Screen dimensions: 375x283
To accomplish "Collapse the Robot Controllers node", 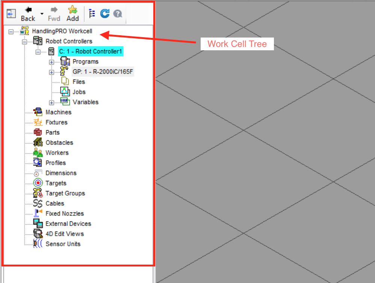I will coord(24,42).
